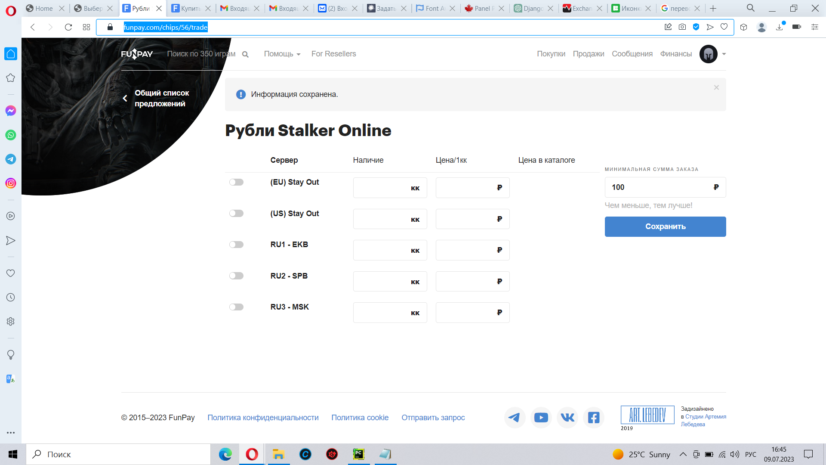826x465 pixels.
Task: Enable the RU1 - EKB server switch
Action: pyautogui.click(x=236, y=245)
